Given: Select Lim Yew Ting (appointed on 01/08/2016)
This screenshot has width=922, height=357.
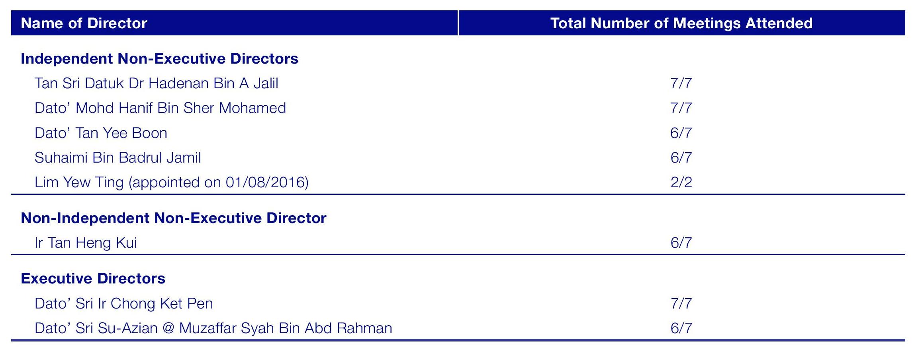Looking at the screenshot, I should (171, 182).
